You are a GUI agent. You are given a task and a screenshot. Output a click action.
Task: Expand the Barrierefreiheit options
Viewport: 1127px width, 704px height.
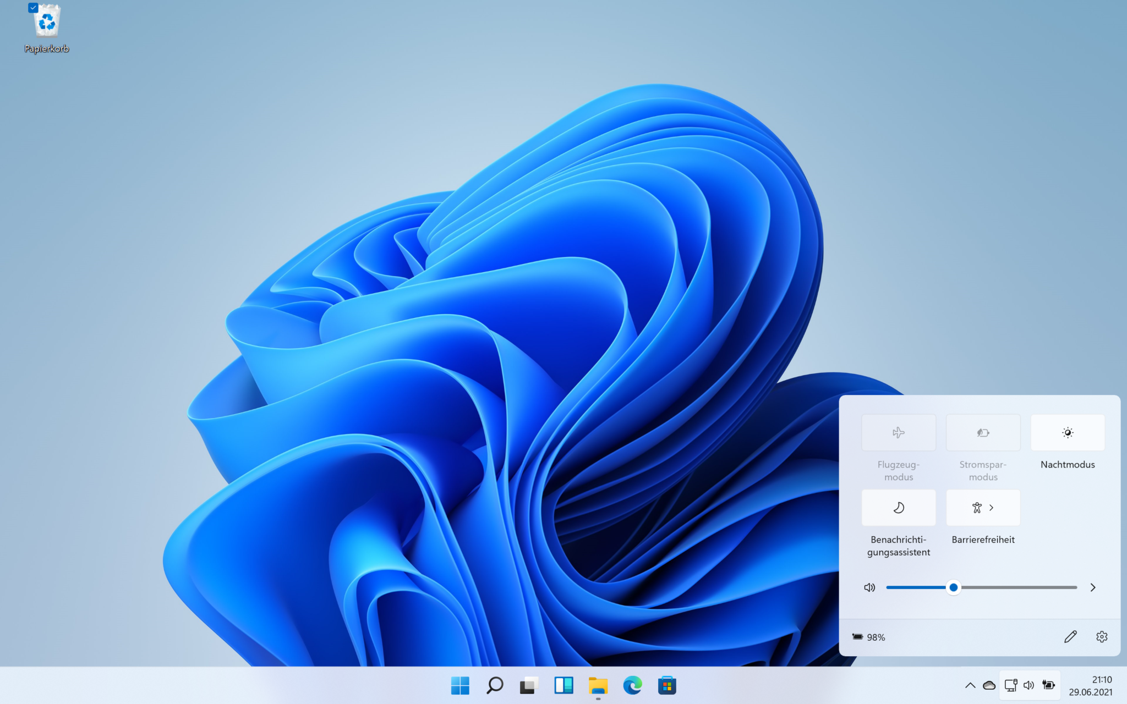tap(983, 507)
